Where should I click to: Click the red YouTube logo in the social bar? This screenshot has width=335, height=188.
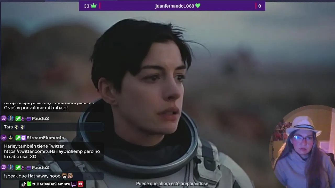[80, 184]
